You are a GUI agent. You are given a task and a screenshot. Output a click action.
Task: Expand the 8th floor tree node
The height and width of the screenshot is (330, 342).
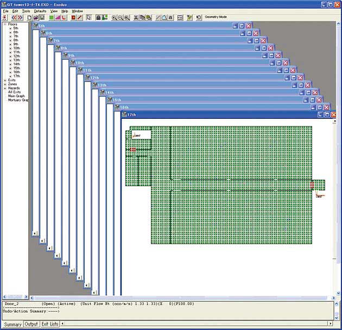tap(10, 40)
